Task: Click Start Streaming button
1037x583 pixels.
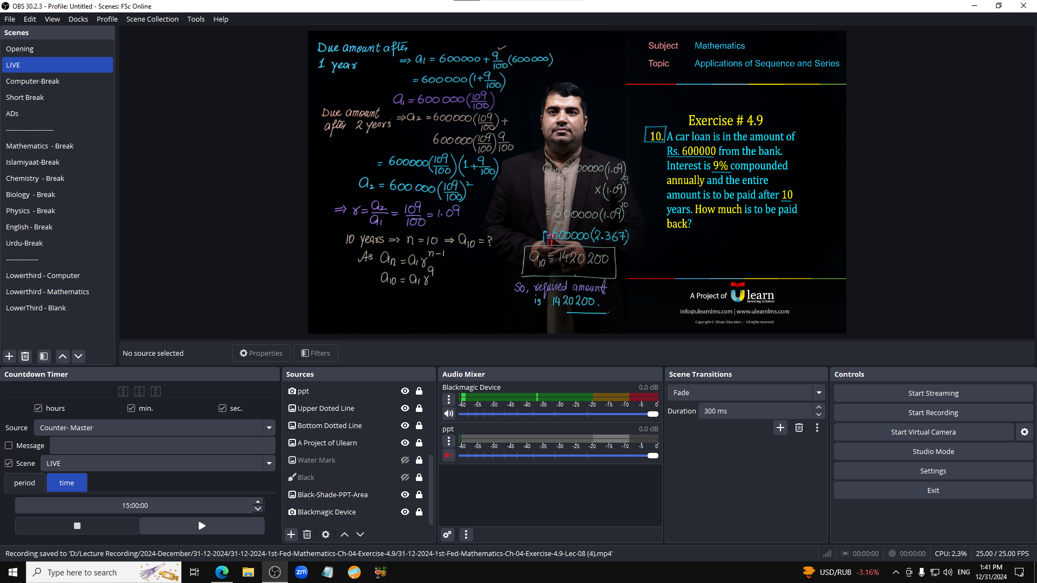Action: 933,393
